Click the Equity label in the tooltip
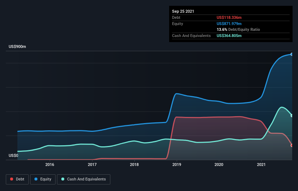 coord(177,24)
